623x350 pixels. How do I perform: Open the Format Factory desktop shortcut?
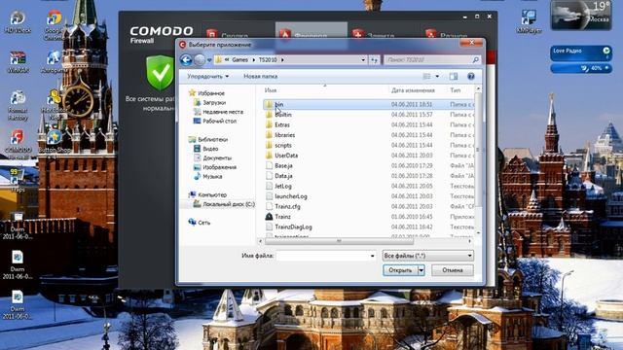tap(18, 106)
